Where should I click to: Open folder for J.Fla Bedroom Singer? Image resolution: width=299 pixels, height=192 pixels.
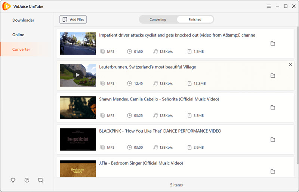coord(273,171)
